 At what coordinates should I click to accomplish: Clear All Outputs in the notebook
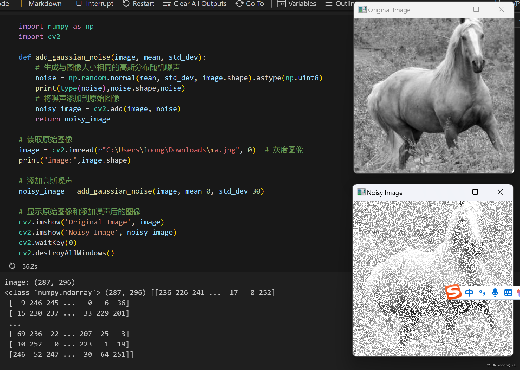(195, 4)
